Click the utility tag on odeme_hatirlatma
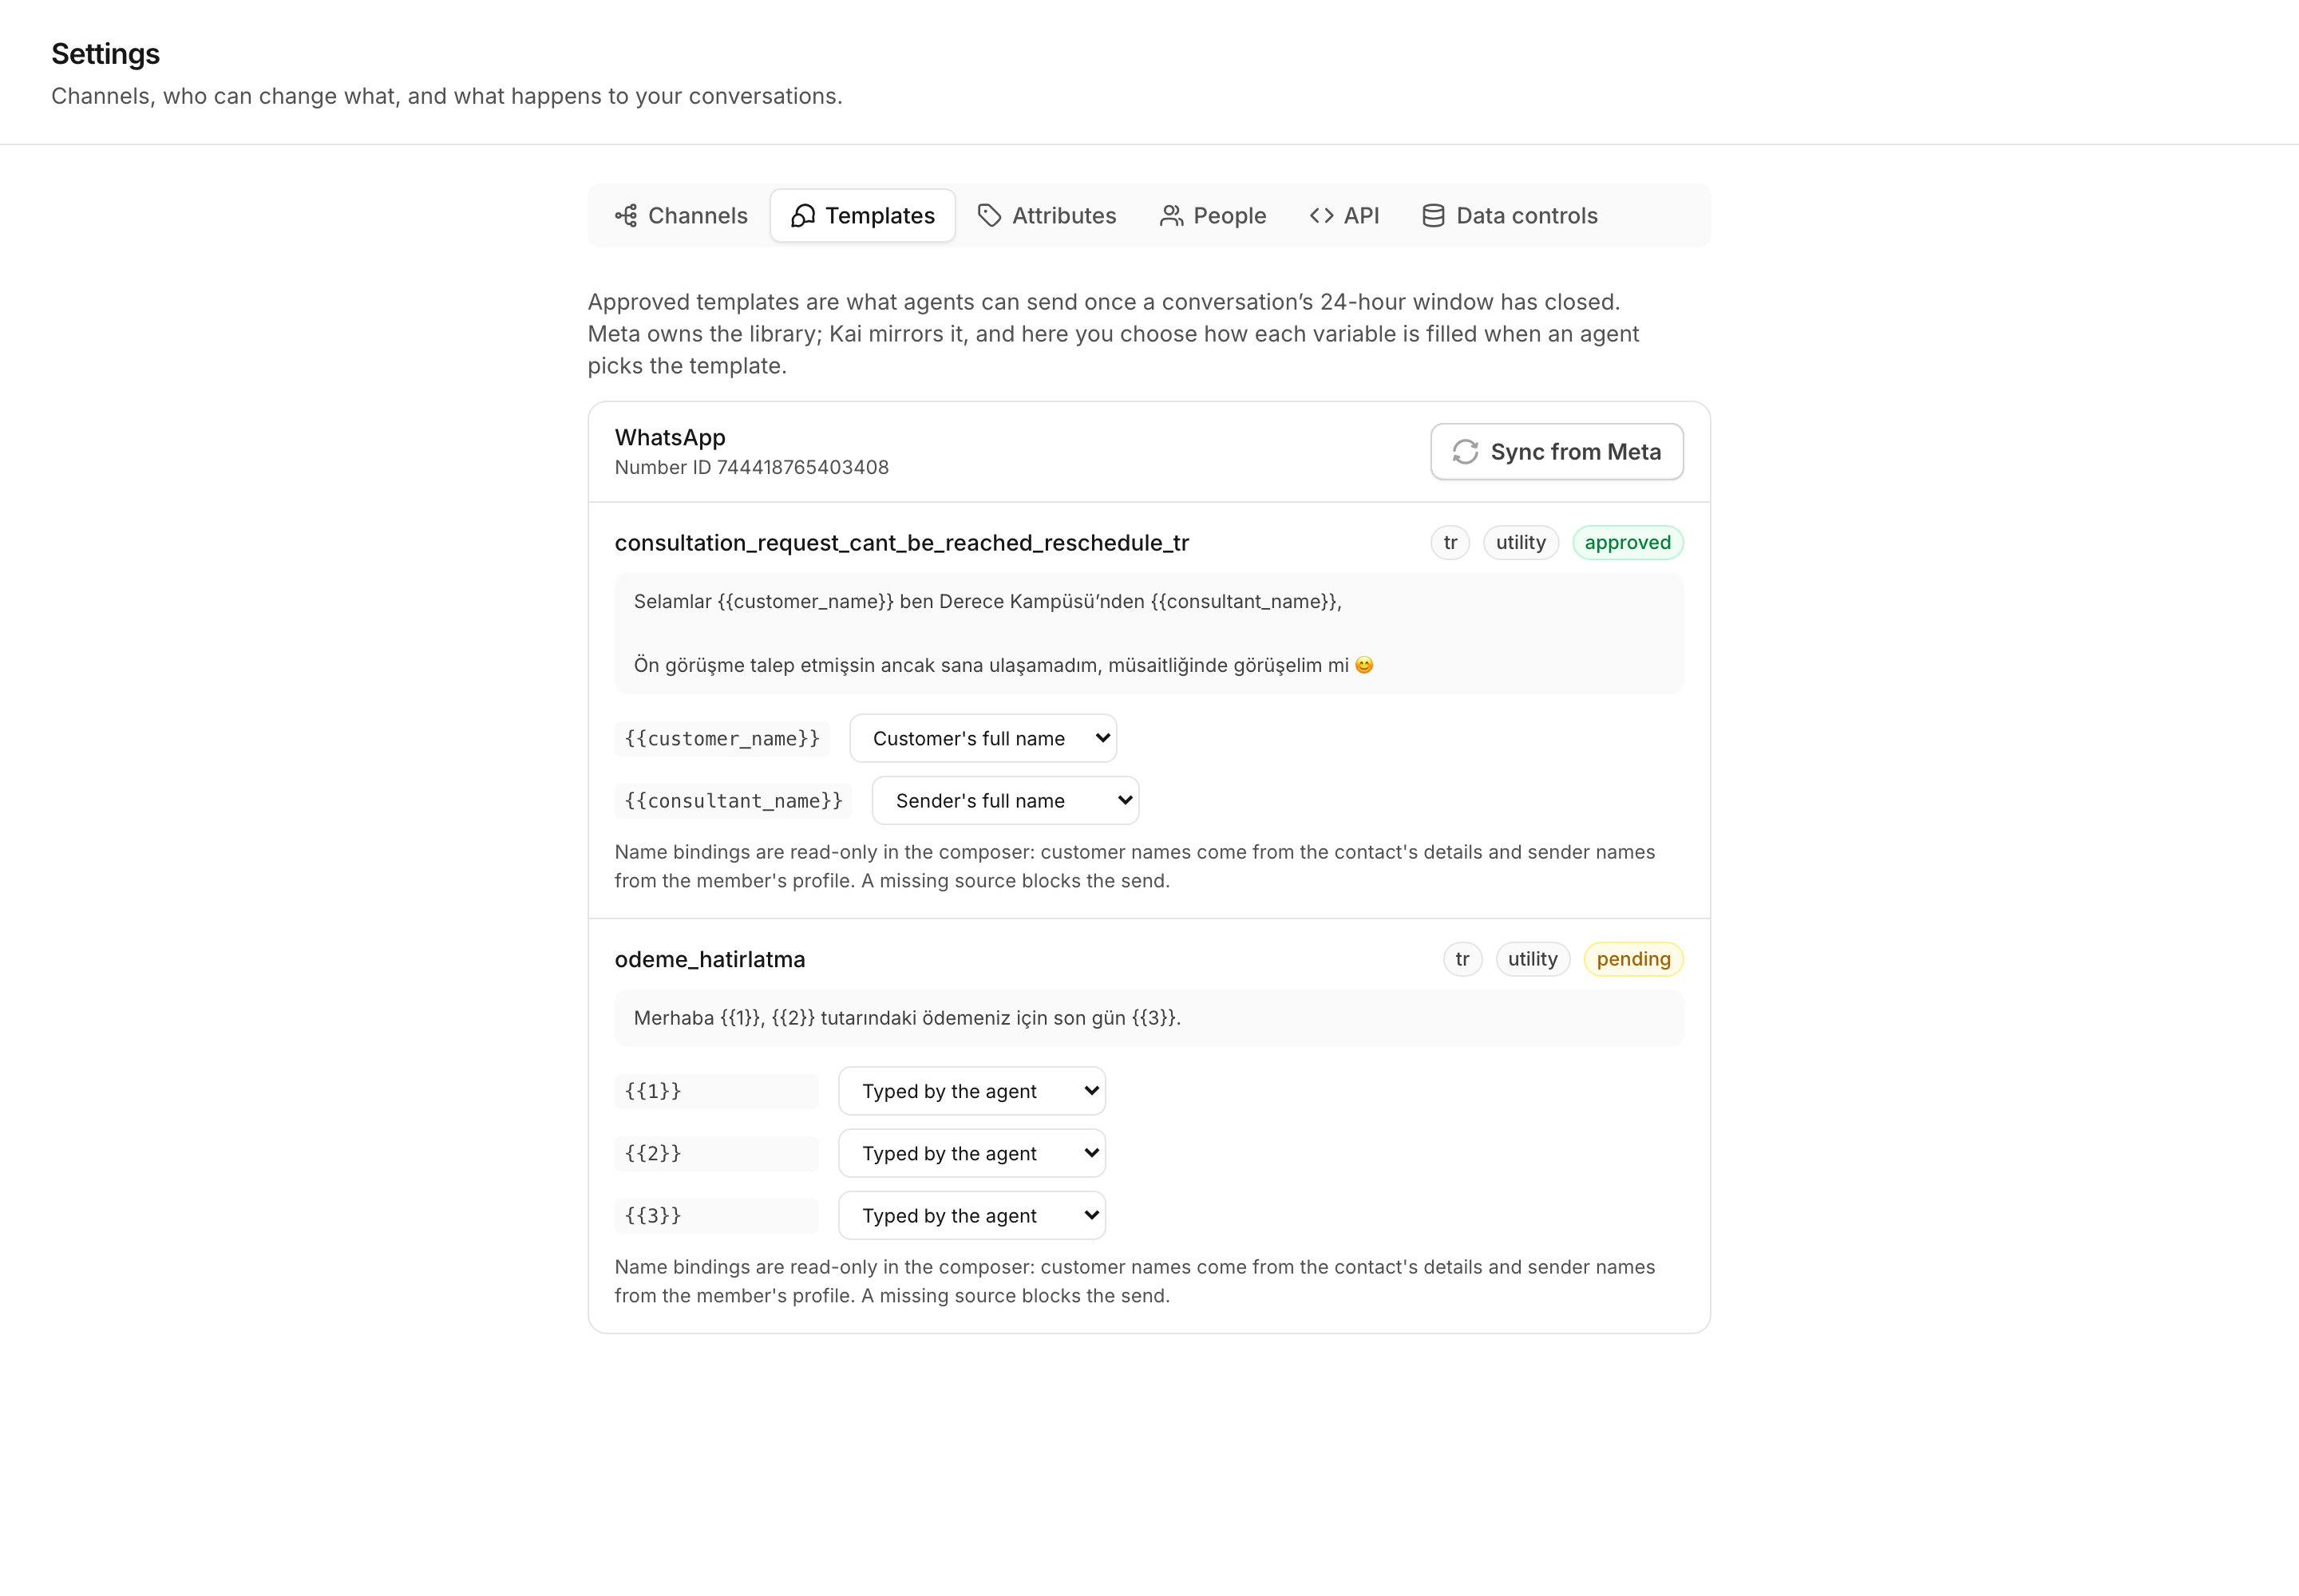 click(1533, 959)
